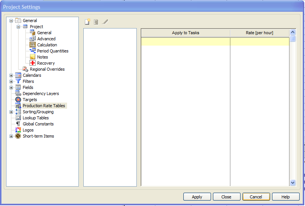Viewport: 305px width, 206px height.
Task: Collapse the General root tree node
Action: pyautogui.click(x=11, y=21)
